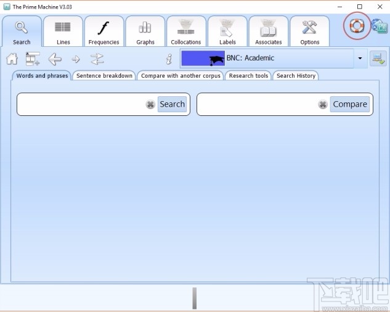Click the large back arrow icon
This screenshot has width=390, height=312.
coord(55,59)
